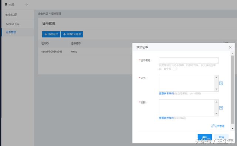Click the help icon next to 证书 textarea

click(x=221, y=83)
